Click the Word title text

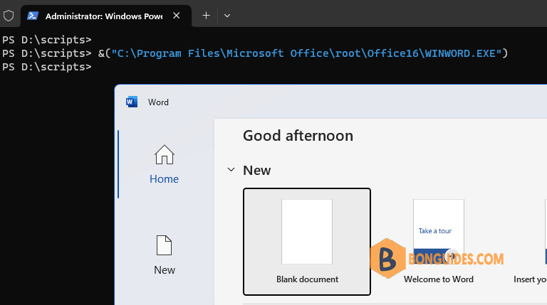coord(158,102)
